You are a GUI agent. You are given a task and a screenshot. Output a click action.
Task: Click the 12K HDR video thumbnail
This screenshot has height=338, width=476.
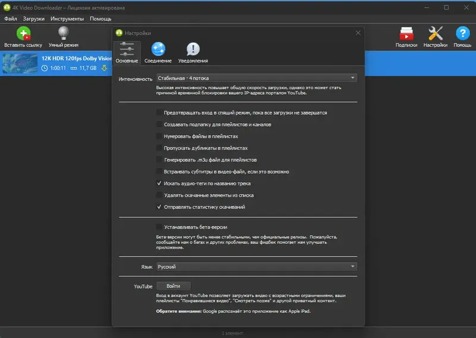coord(20,64)
